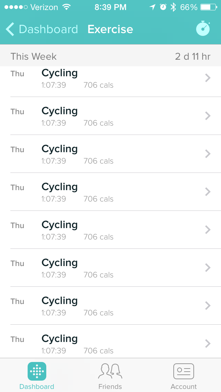Viewport: 221px width, 392px height.
Task: Tap the Exercise page title
Action: point(110,29)
